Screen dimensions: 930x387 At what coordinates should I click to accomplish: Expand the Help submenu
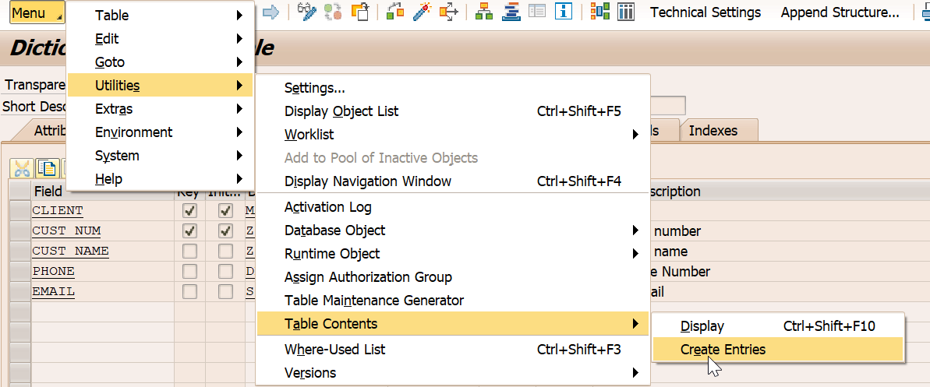[160, 179]
